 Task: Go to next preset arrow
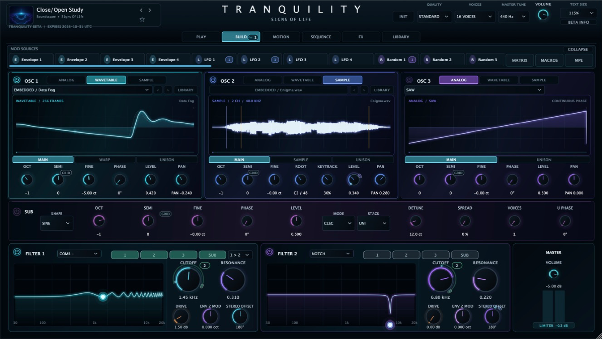pyautogui.click(x=150, y=10)
